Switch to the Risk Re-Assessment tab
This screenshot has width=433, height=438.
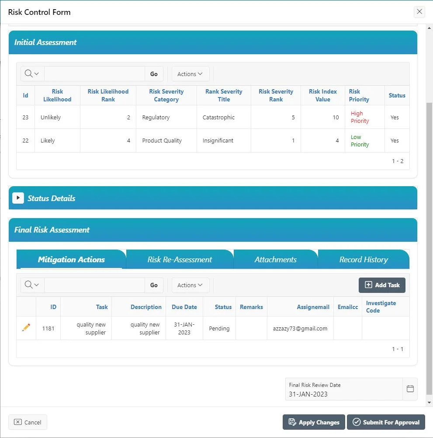pyautogui.click(x=180, y=259)
